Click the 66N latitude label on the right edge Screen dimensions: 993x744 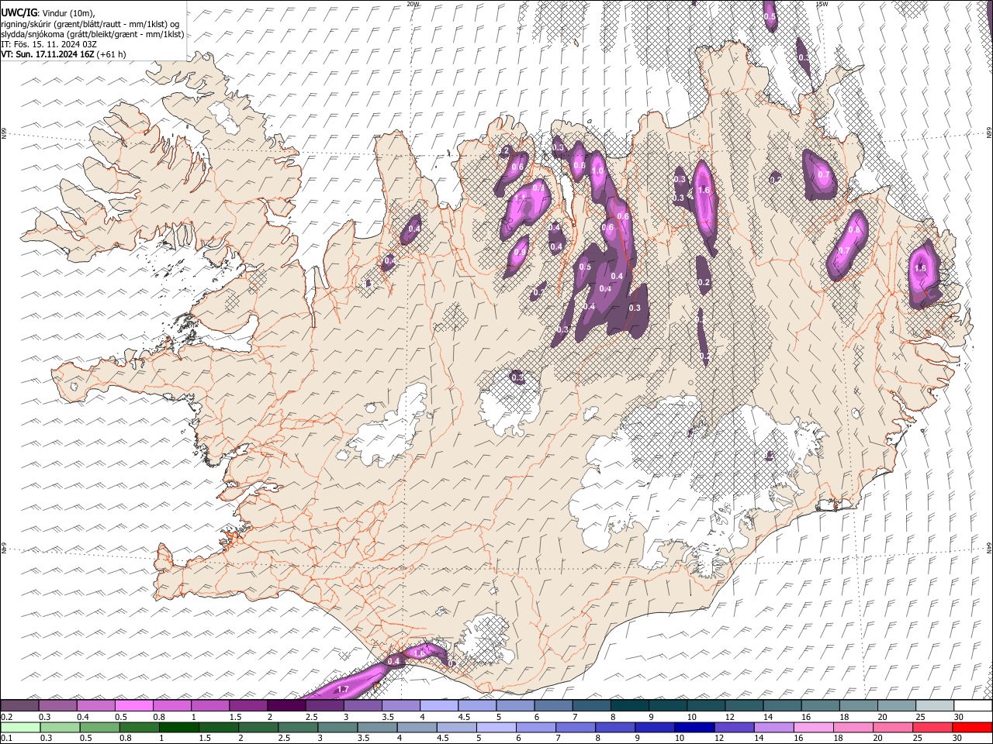pos(989,134)
